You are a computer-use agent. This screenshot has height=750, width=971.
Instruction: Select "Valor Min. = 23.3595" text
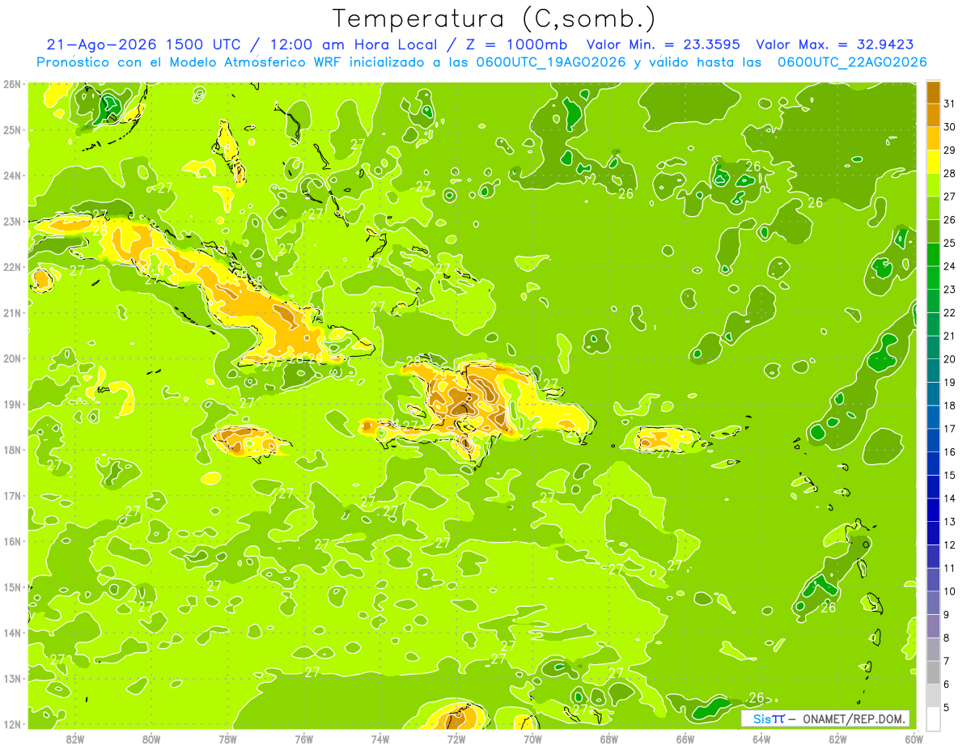point(664,44)
